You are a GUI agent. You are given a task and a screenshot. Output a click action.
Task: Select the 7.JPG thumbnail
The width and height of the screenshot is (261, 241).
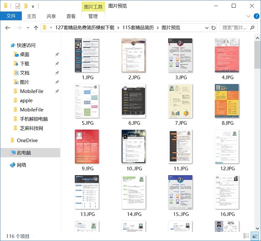[x=180, y=101]
